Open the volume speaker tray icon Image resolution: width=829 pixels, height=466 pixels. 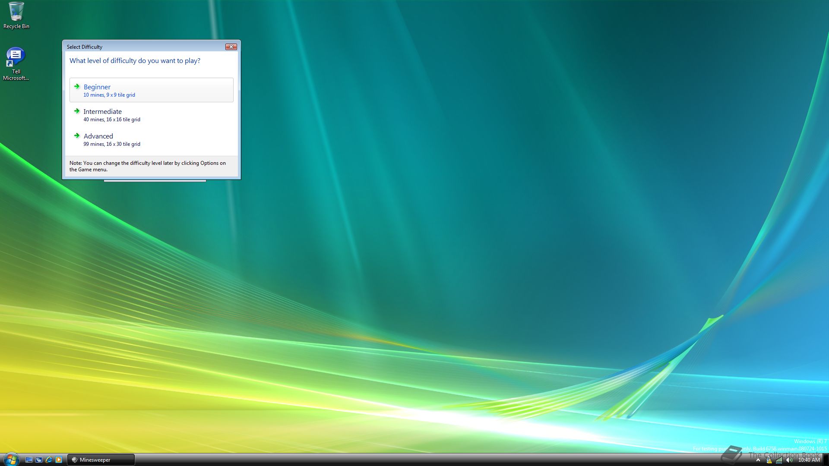tap(789, 460)
